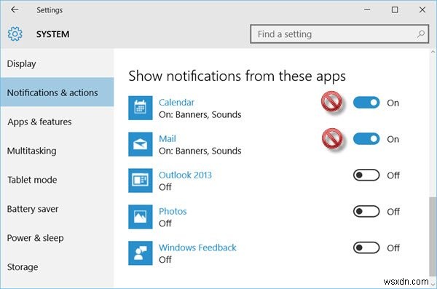Click the Find a setting search box
This screenshot has width=437, height=289.
coord(339,34)
